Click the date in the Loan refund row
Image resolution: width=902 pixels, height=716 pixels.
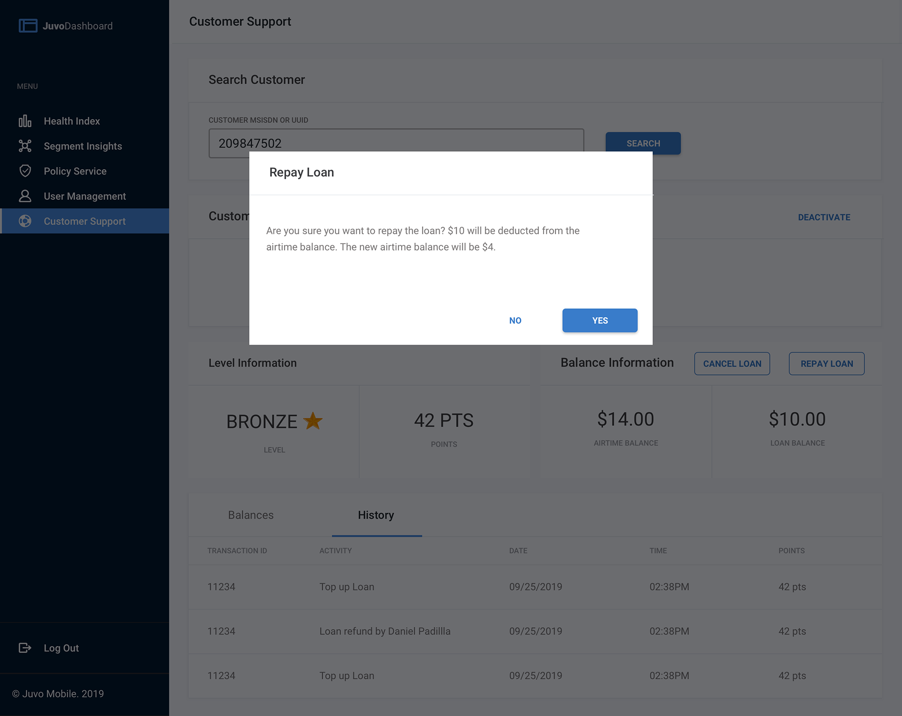tap(536, 631)
